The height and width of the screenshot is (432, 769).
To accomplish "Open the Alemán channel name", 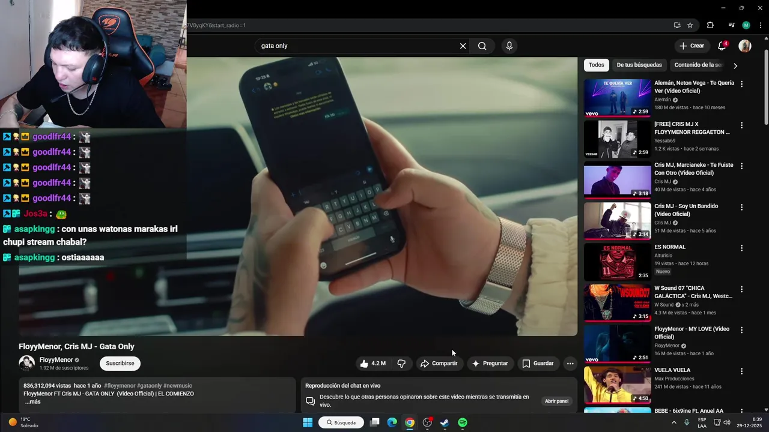I will click(663, 100).
